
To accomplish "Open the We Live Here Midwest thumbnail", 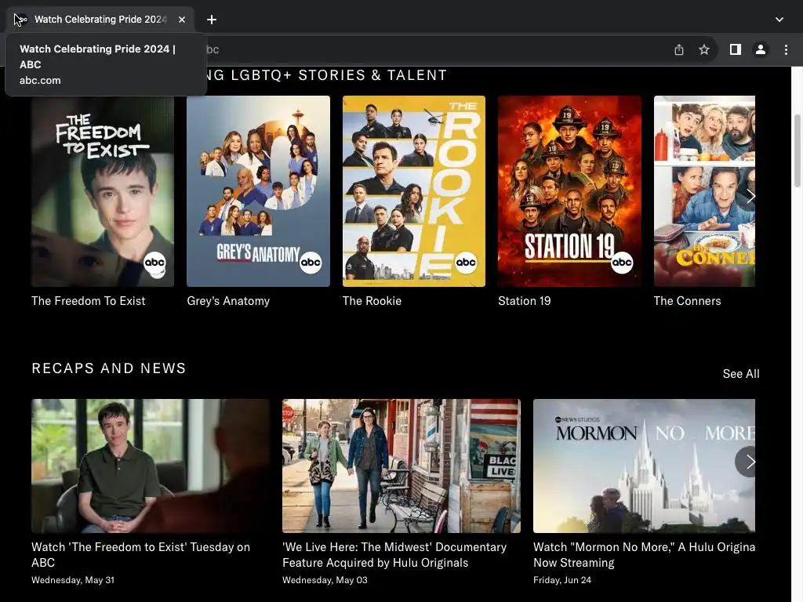I will pyautogui.click(x=401, y=466).
